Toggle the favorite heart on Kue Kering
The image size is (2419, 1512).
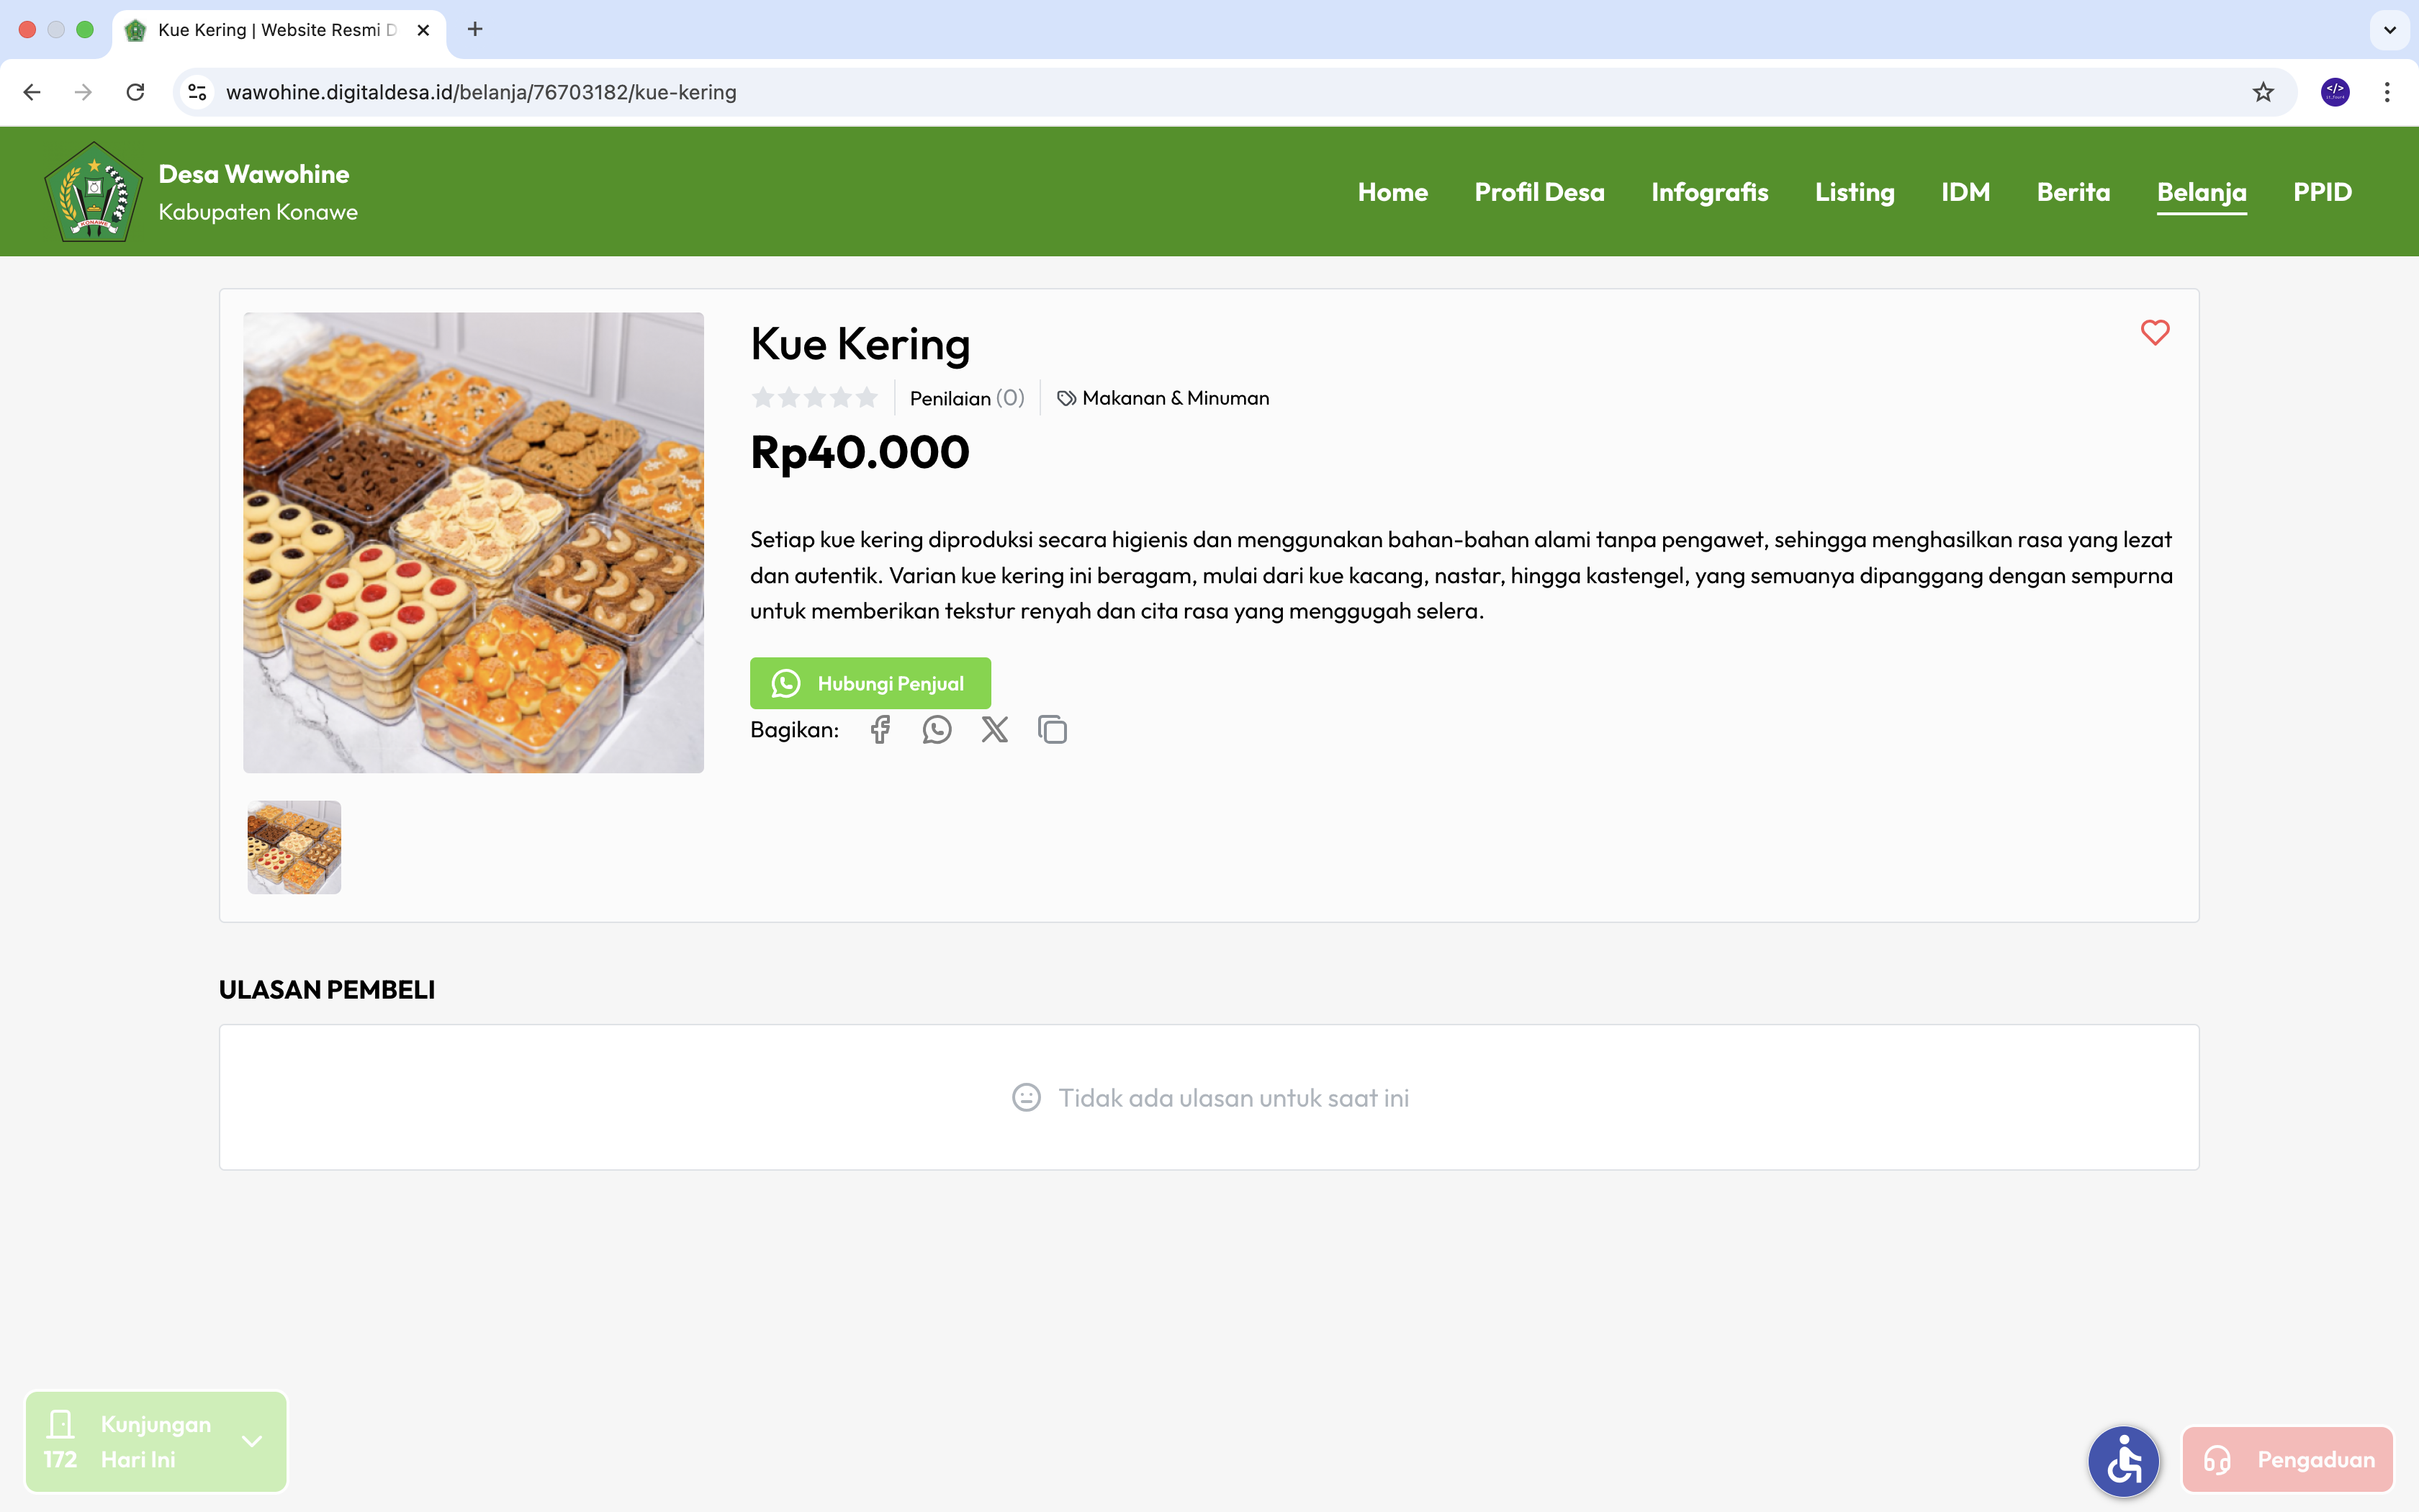[x=2155, y=333]
